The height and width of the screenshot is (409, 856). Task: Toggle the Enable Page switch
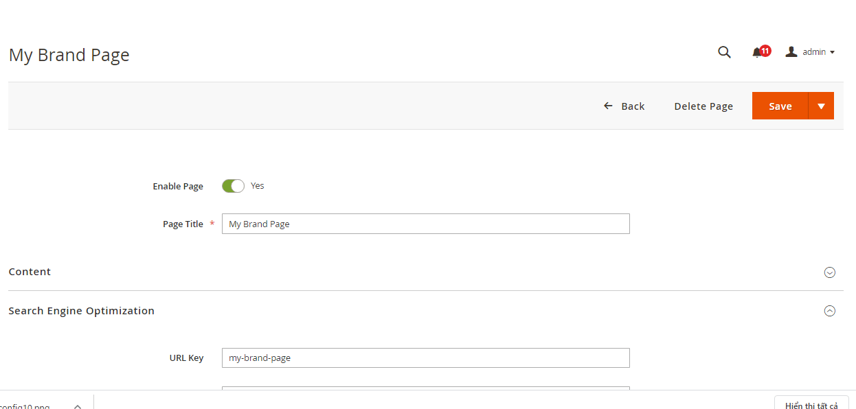[x=233, y=186]
